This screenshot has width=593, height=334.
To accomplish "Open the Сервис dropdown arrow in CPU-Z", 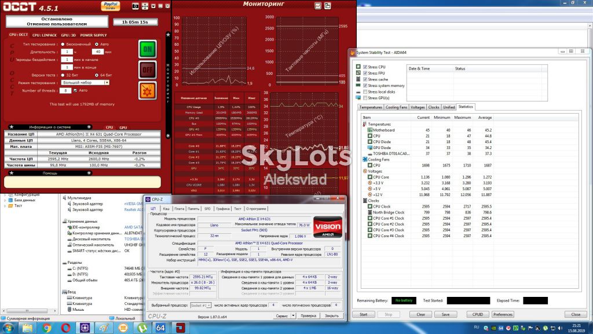I will [293, 315].
